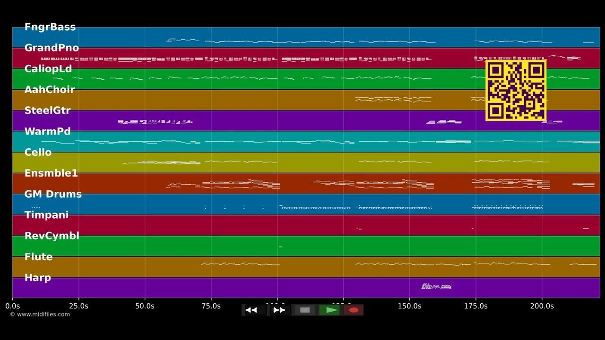
Task: Start playback with the green play button
Action: (x=329, y=310)
